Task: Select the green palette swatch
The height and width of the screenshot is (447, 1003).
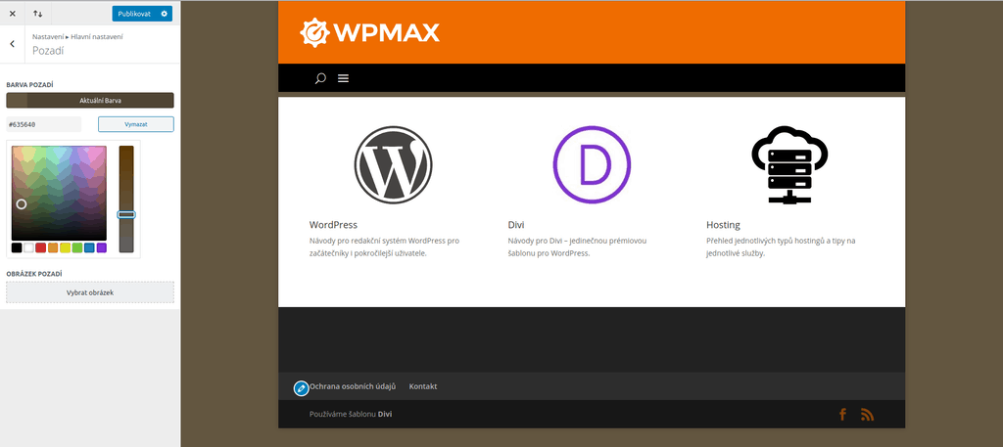Action: pos(77,247)
